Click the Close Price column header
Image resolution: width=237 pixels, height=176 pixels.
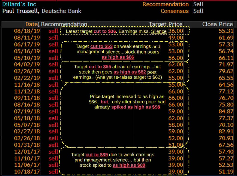click(x=217, y=24)
